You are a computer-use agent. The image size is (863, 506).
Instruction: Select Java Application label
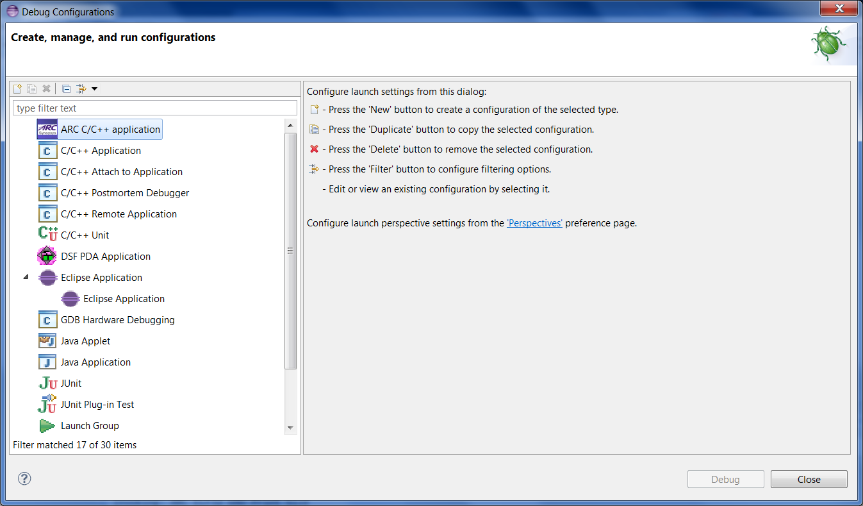(95, 362)
